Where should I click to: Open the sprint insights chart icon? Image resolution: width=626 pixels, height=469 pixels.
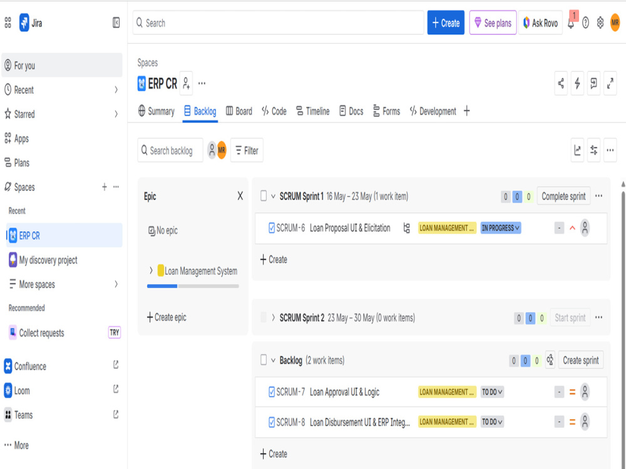tap(577, 150)
